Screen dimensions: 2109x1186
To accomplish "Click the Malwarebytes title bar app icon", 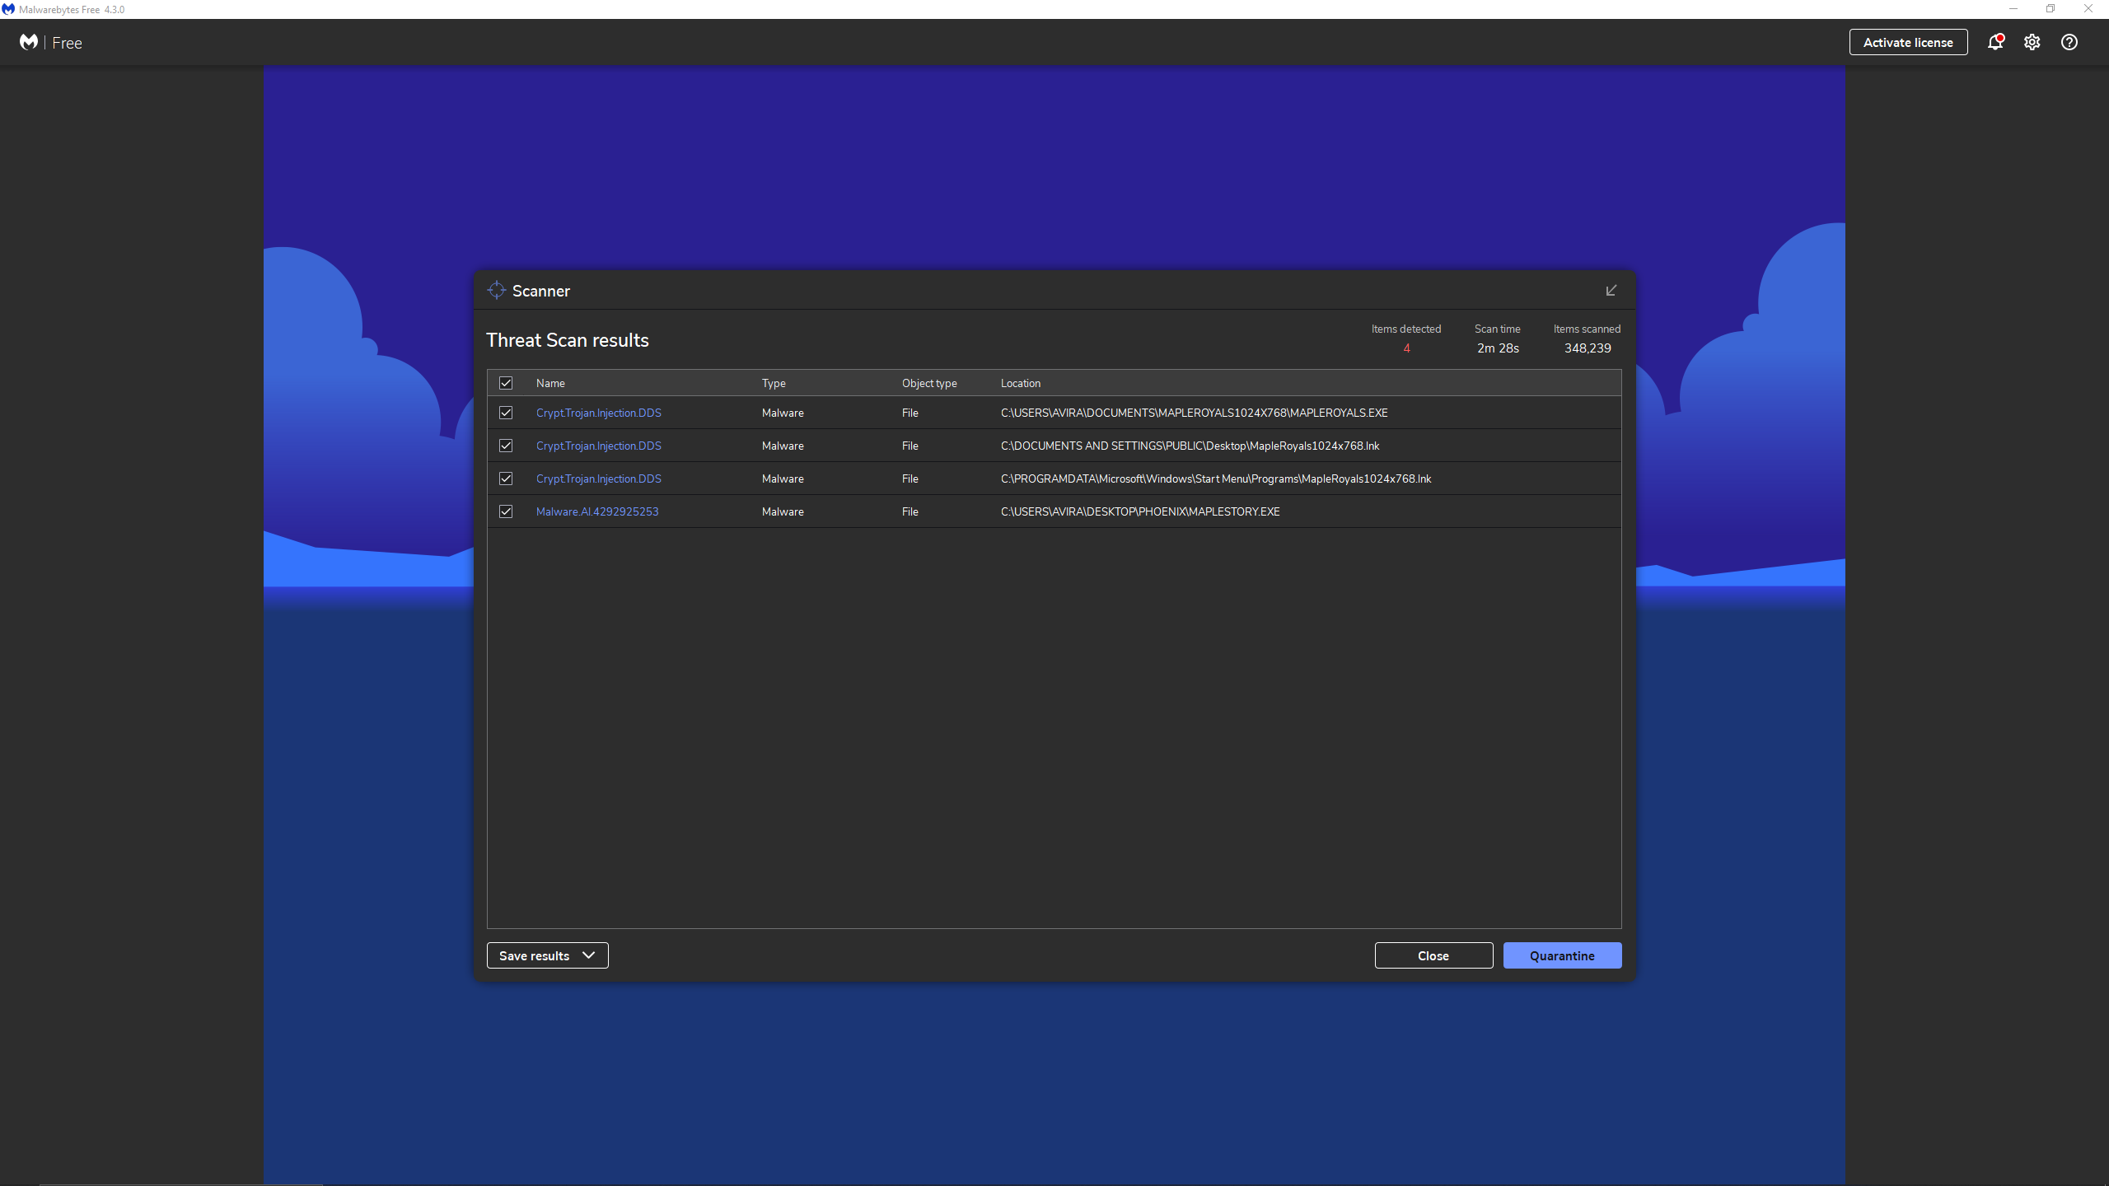I will [x=8, y=9].
